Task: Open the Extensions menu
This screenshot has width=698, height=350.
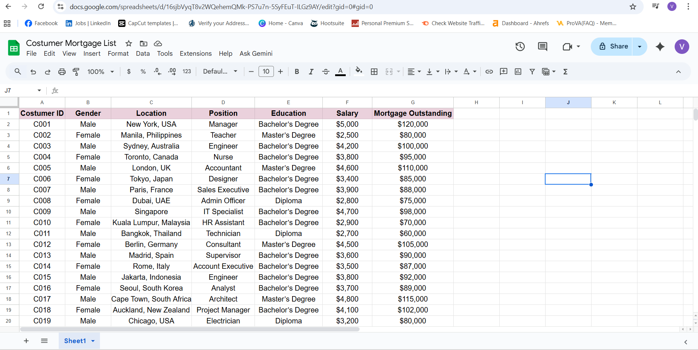Action: (x=195, y=54)
